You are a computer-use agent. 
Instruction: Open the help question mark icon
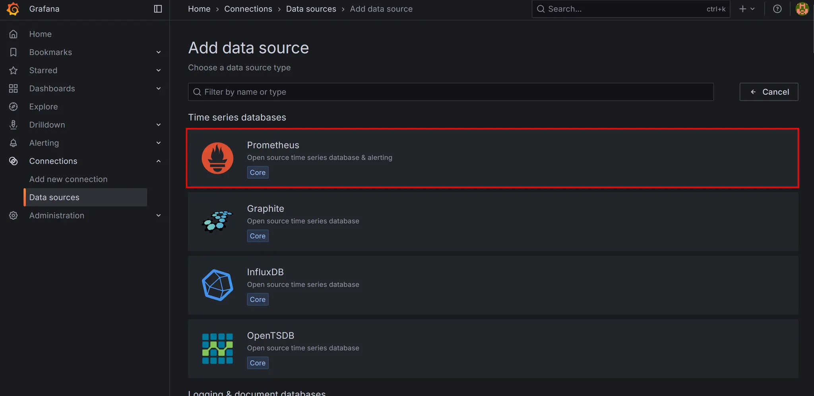[x=777, y=9]
